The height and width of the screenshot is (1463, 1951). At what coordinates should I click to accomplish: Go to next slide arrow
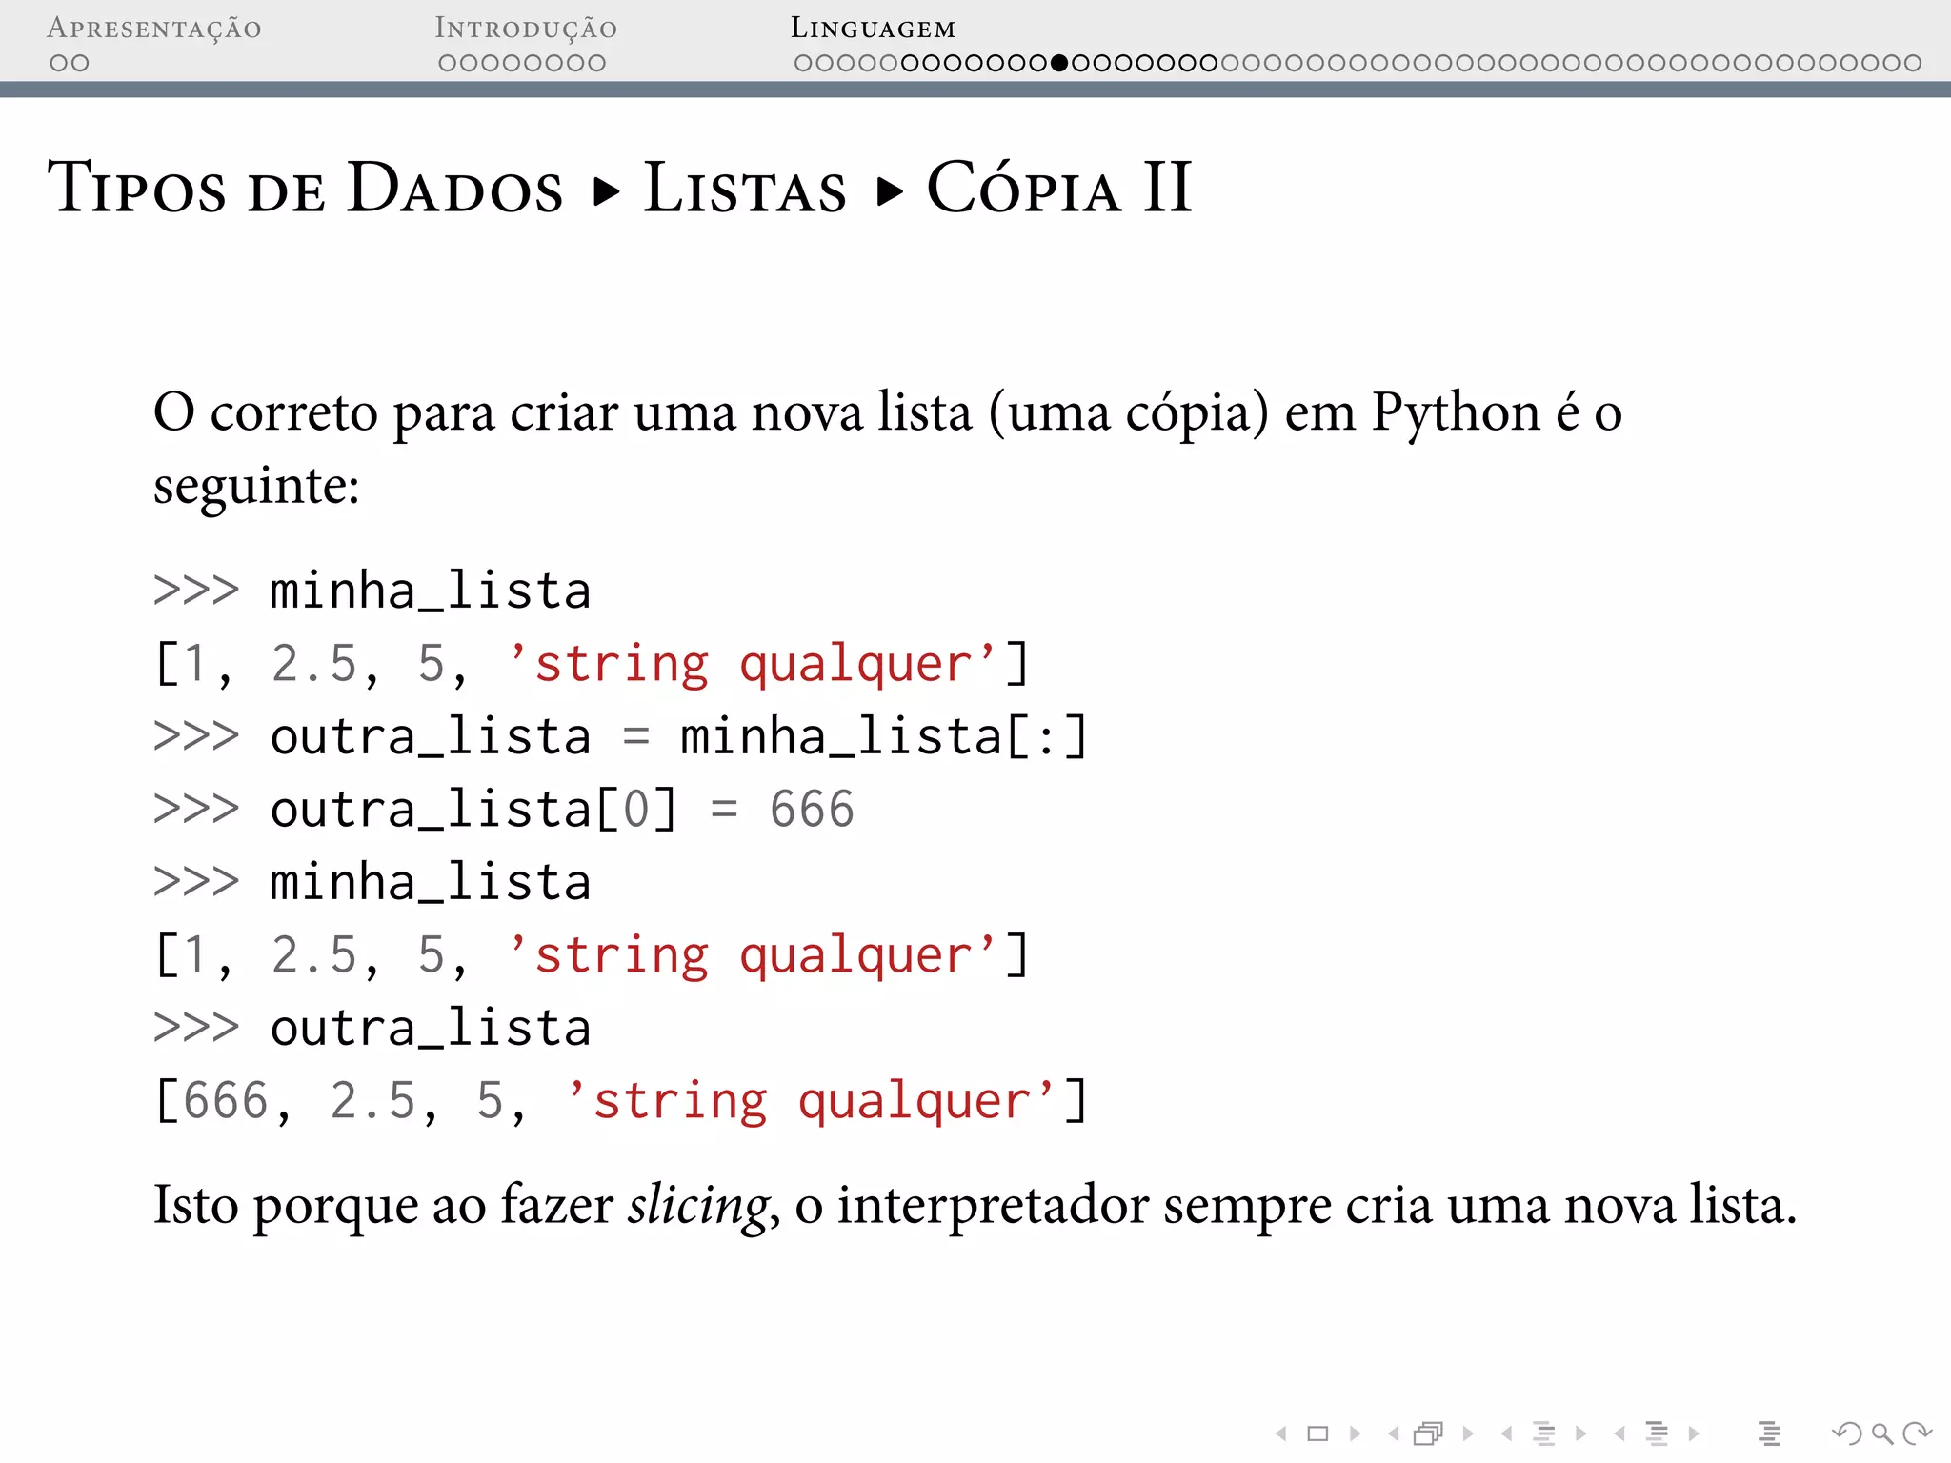pyautogui.click(x=1355, y=1433)
